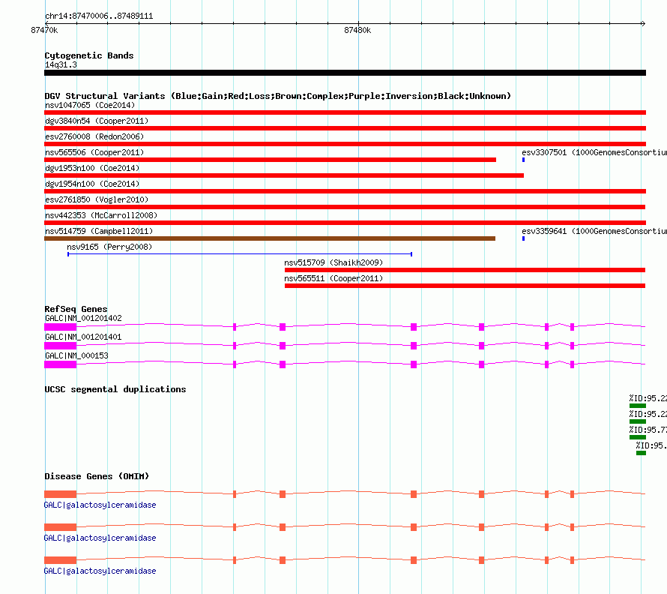The width and height of the screenshot is (667, 594).
Task: Open variant label nsv9165 (Perry2008)
Action: (109, 247)
